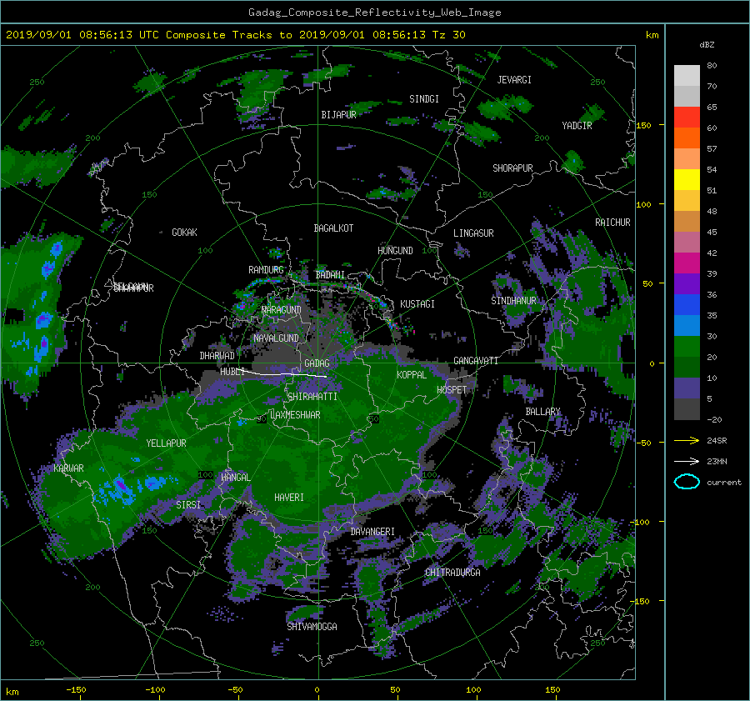Click the YADGIR city label
Screen dimensions: 750x701
coord(577,126)
